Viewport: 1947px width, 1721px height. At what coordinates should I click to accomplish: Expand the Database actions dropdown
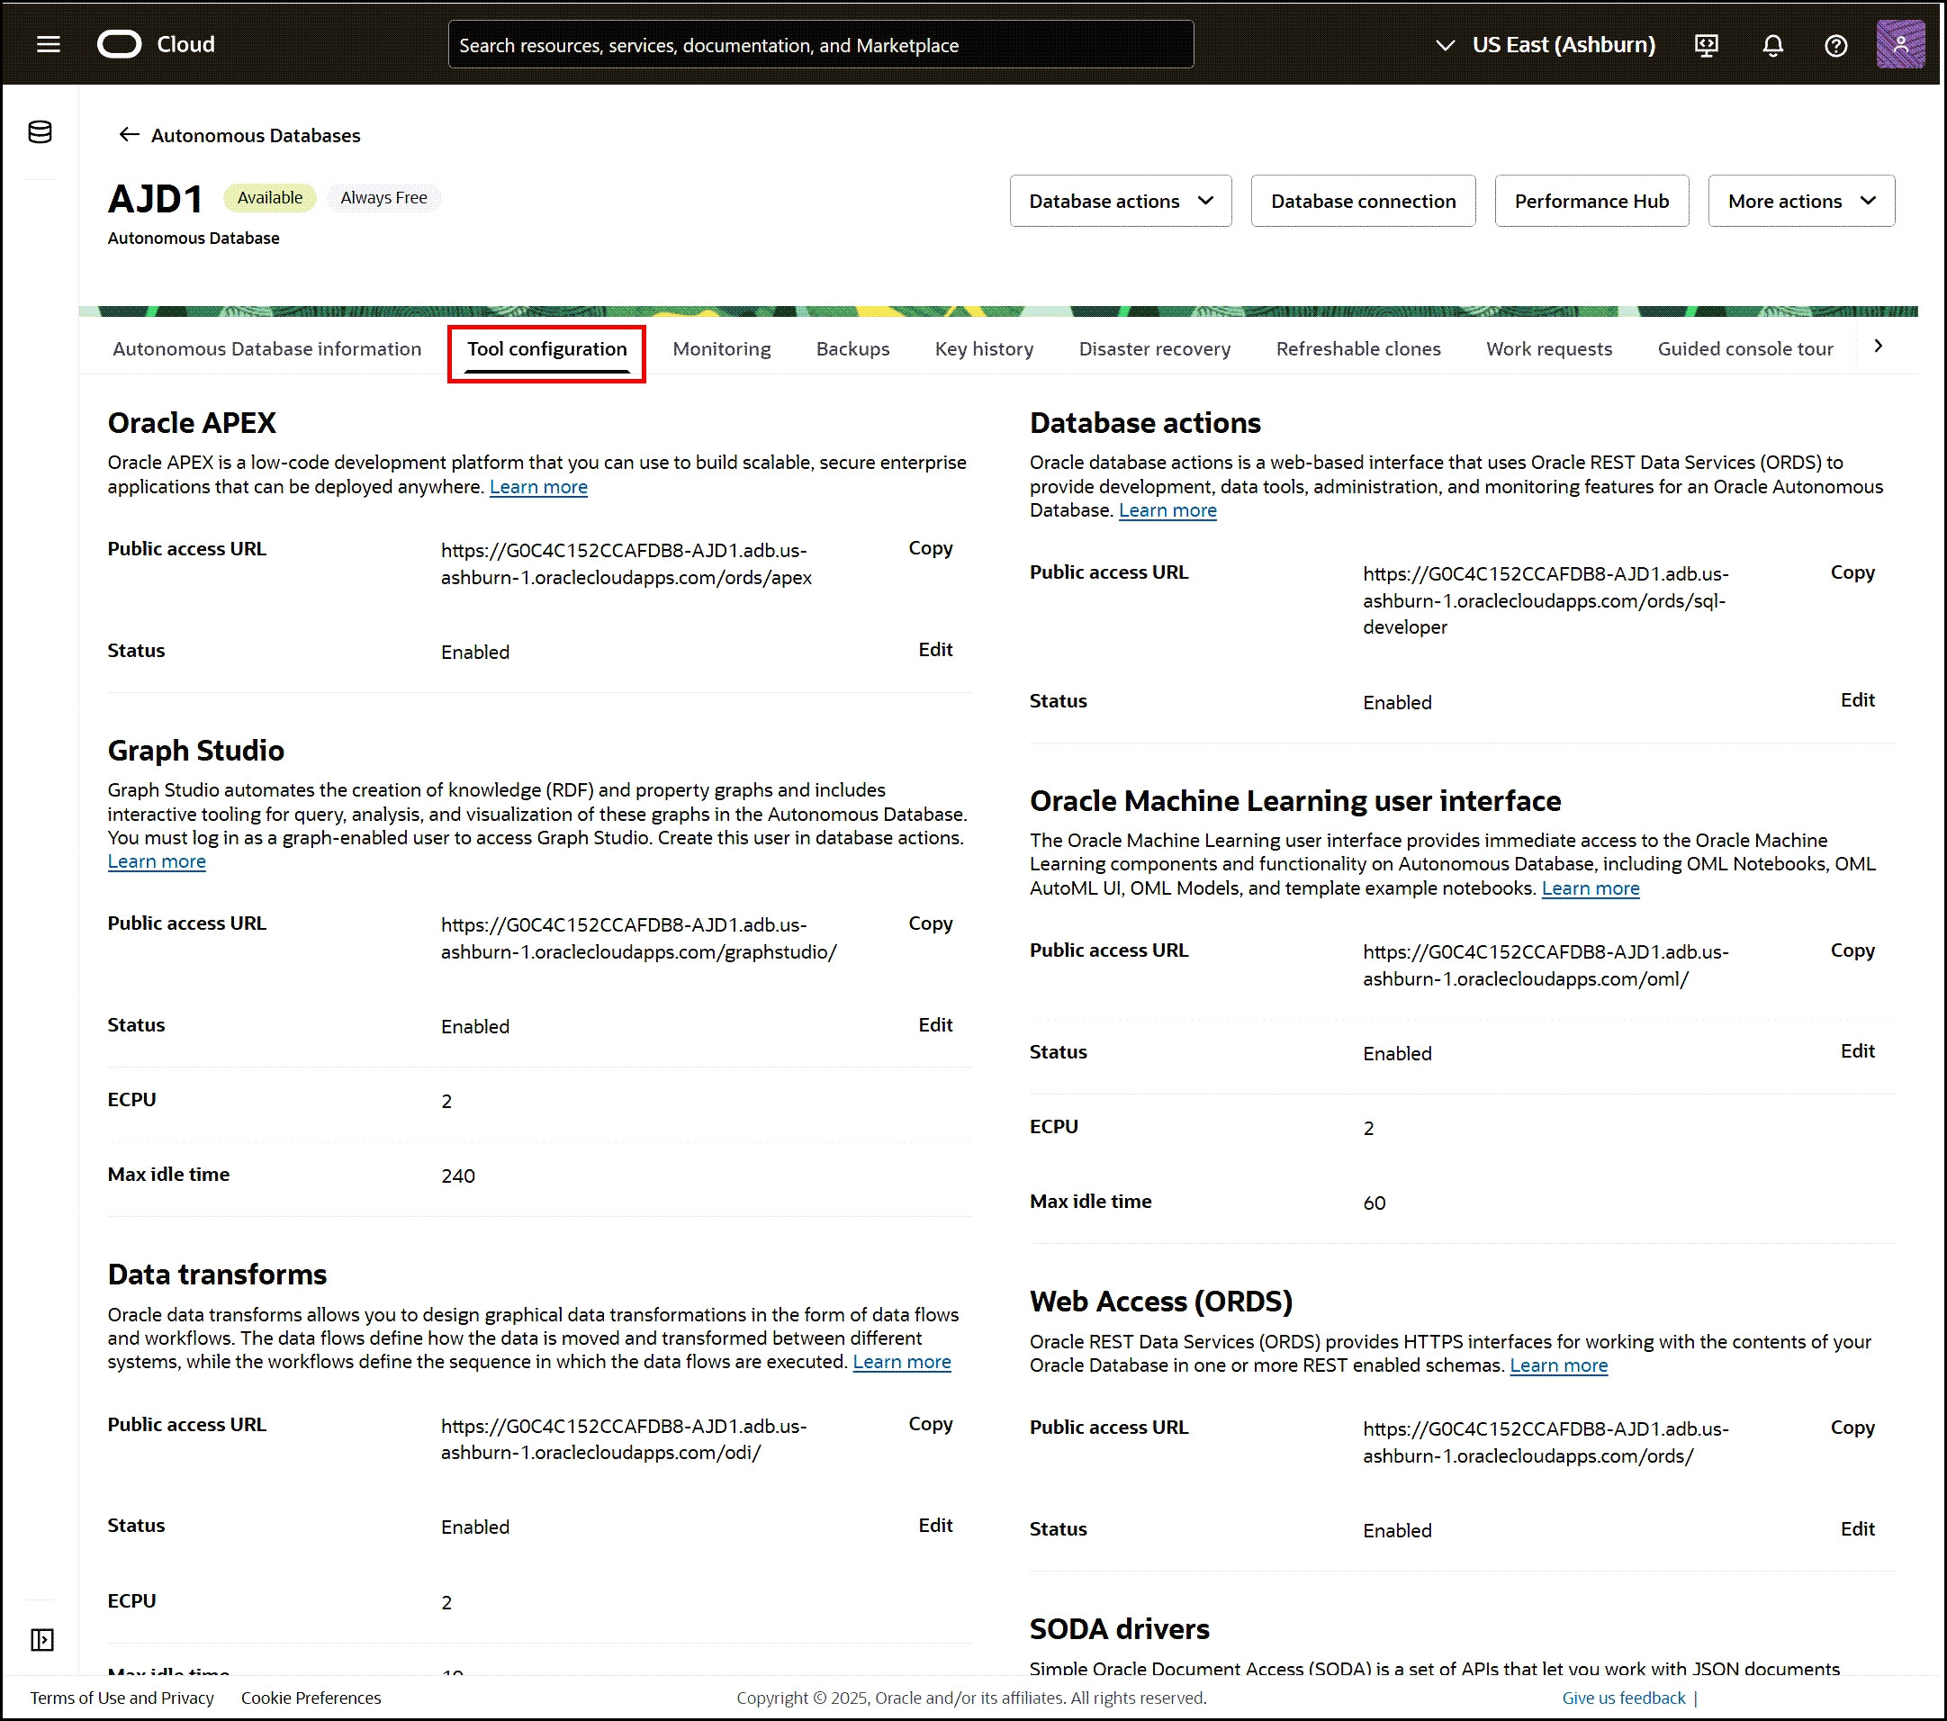point(1120,201)
